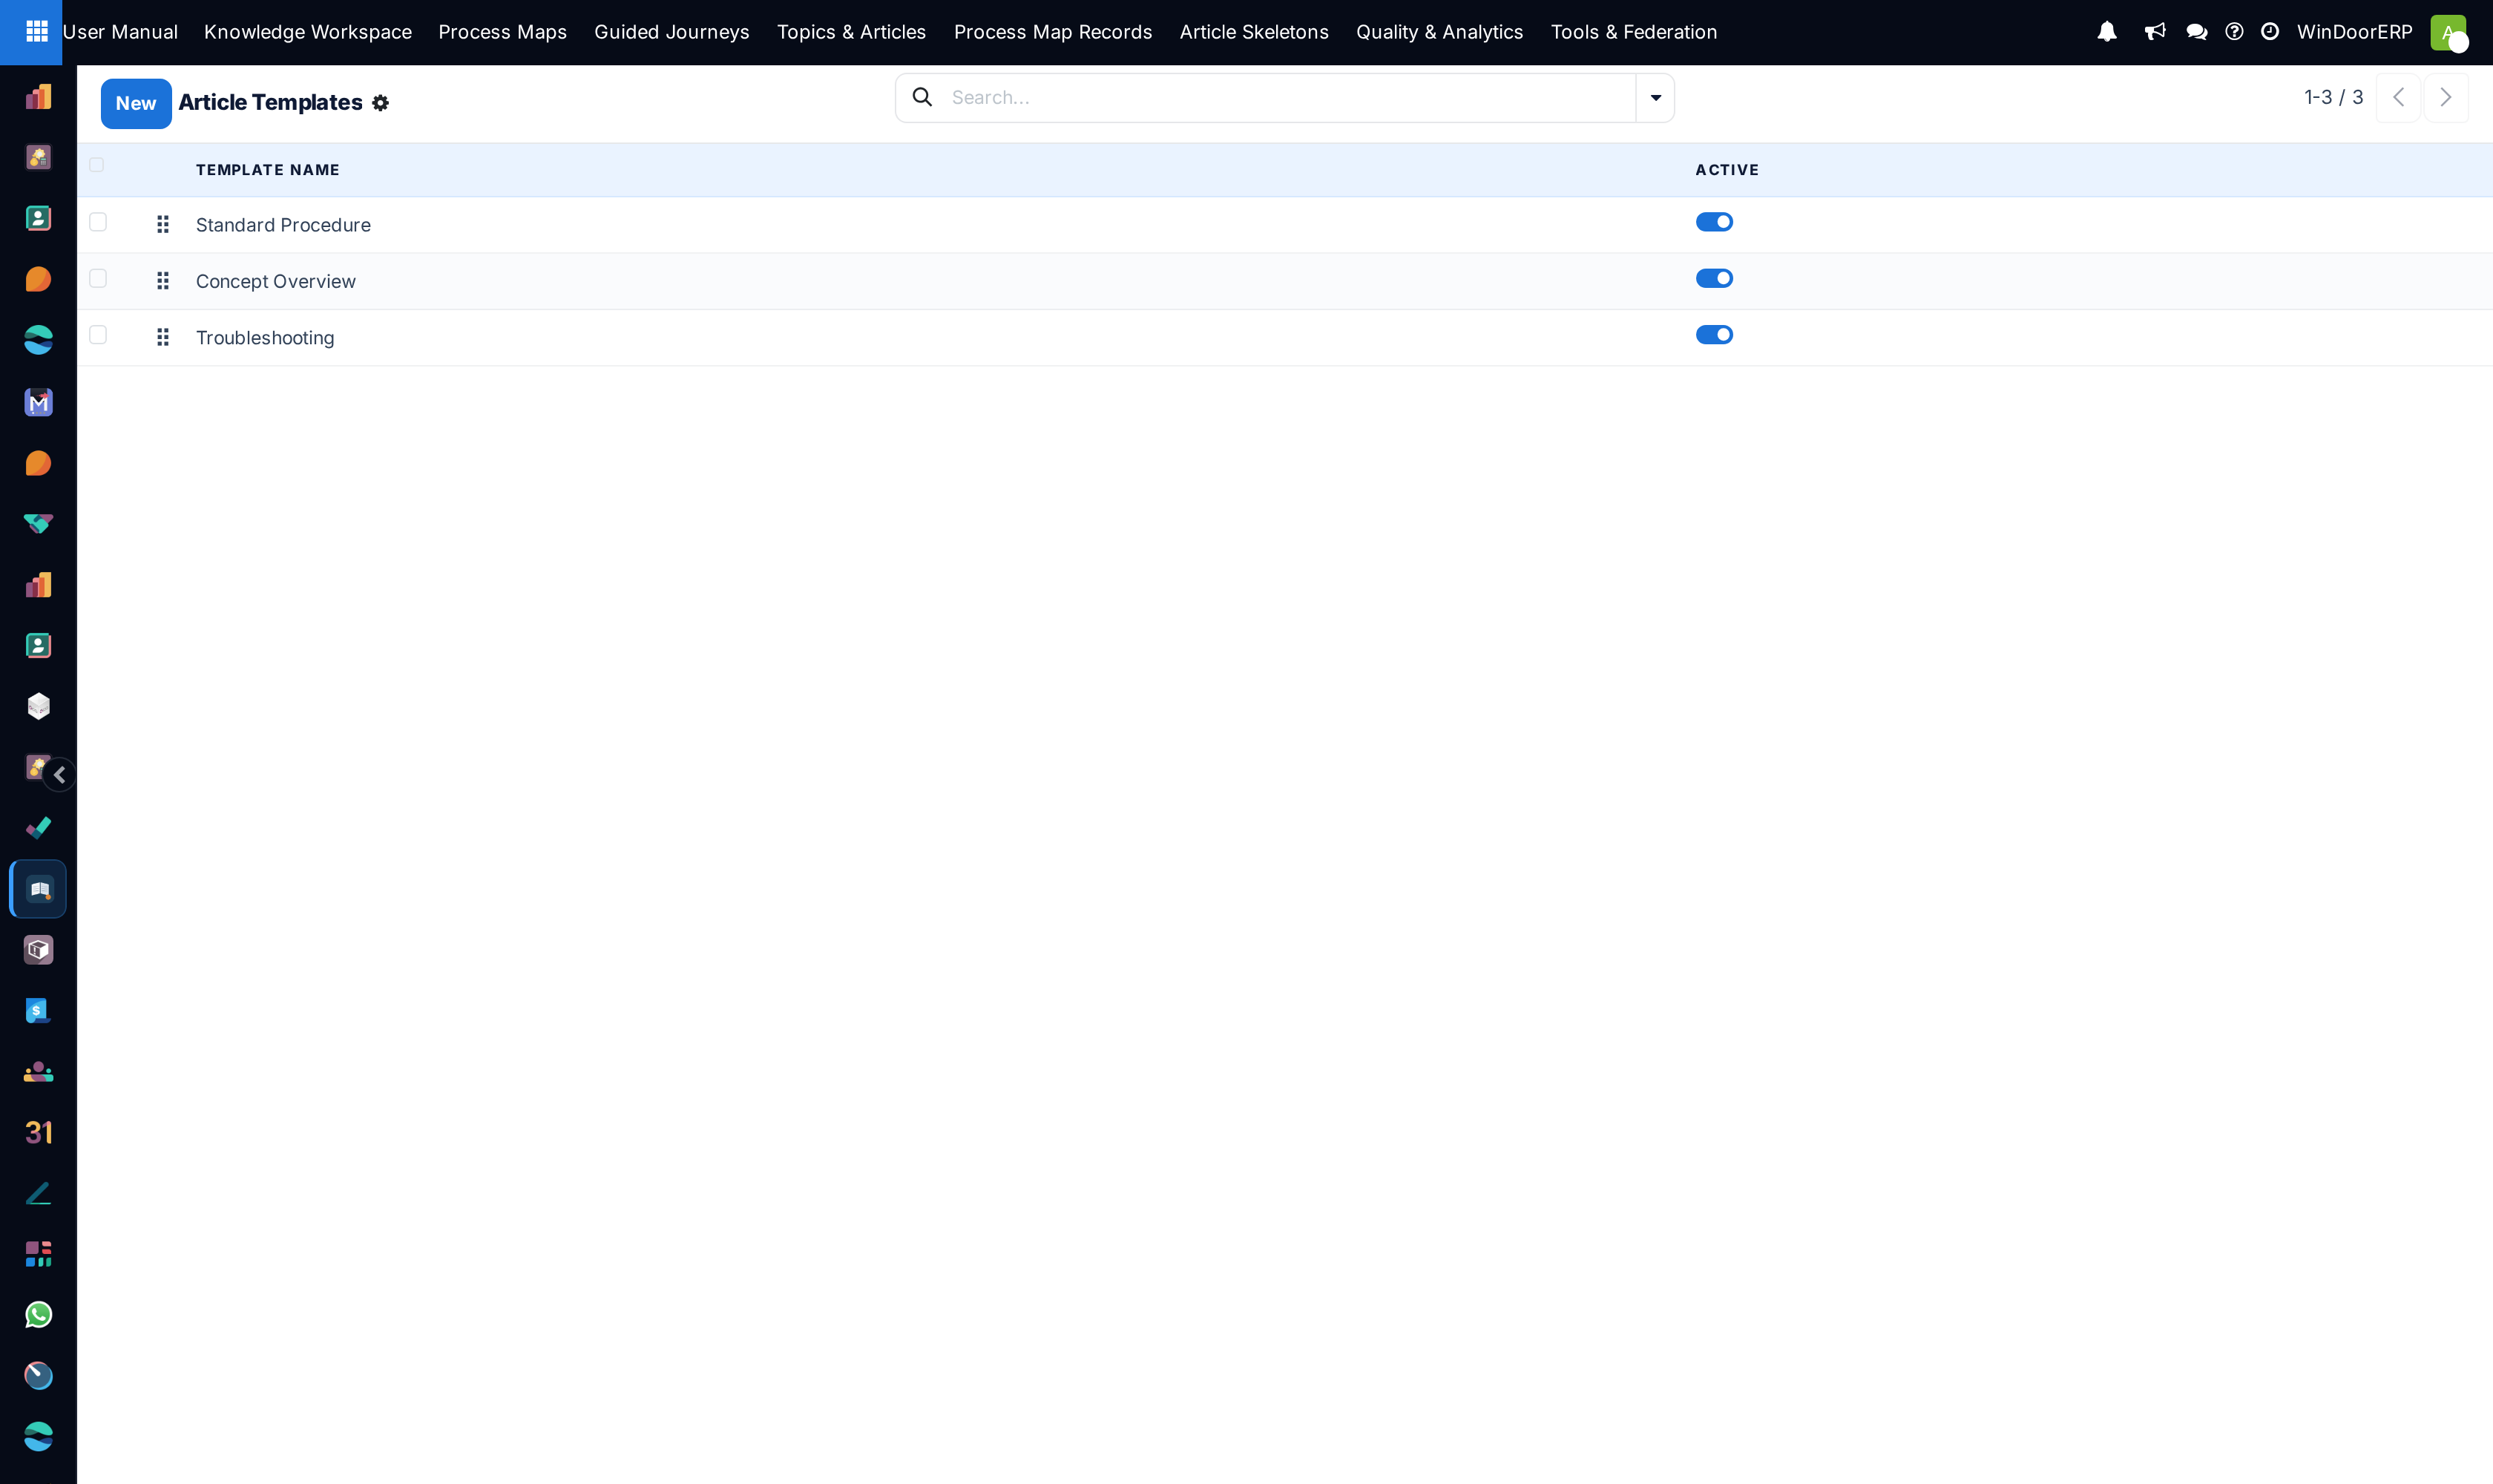
Task: Open the dashboard tiles app in the sidebar
Action: point(38,1254)
